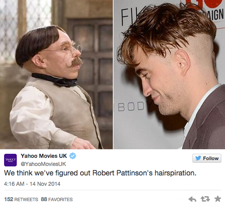Open the right photo with undercut hairstyle

click(x=169, y=74)
